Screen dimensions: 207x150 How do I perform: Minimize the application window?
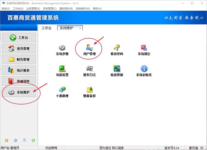pyautogui.click(x=183, y=3)
